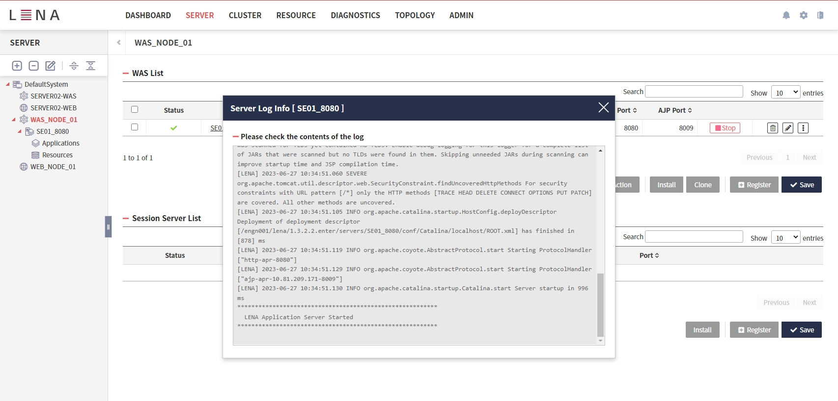Click the pencil edit icon in WAS row
Viewport: 838px width, 401px height.
point(788,128)
